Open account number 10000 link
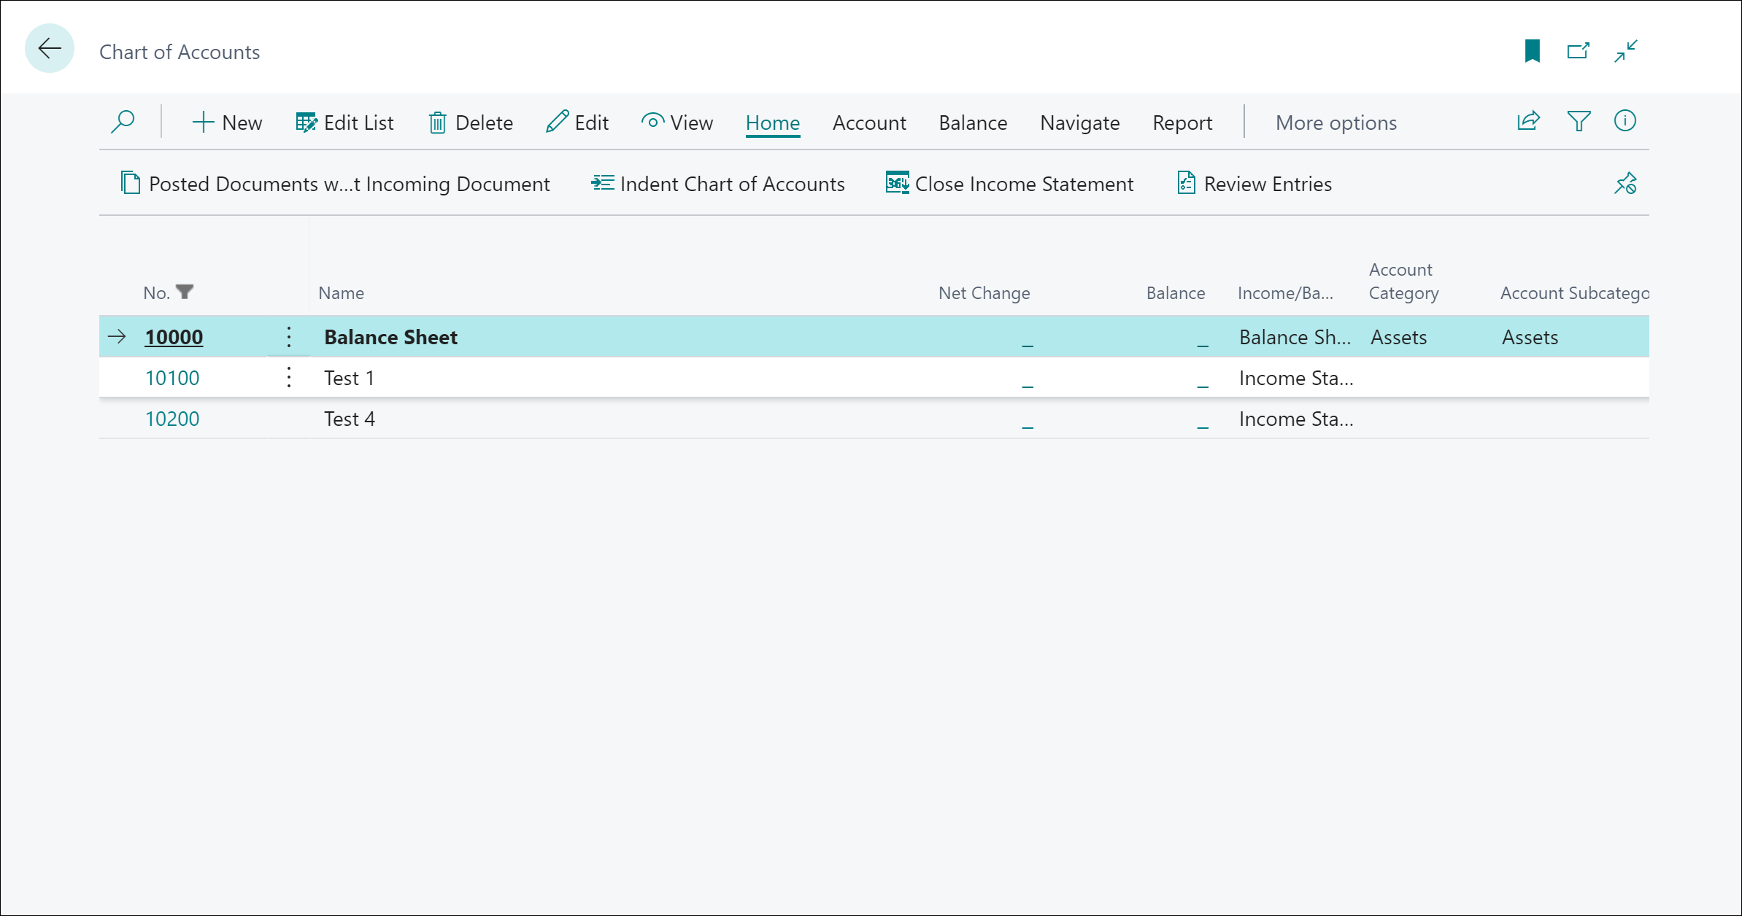This screenshot has height=916, width=1742. coord(174,337)
